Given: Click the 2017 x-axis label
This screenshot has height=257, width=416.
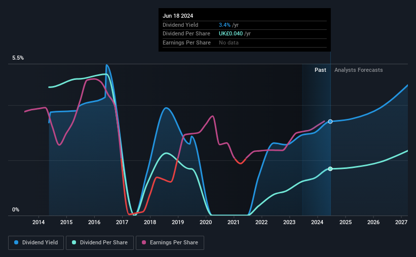Looking at the screenshot, I should [122, 222].
